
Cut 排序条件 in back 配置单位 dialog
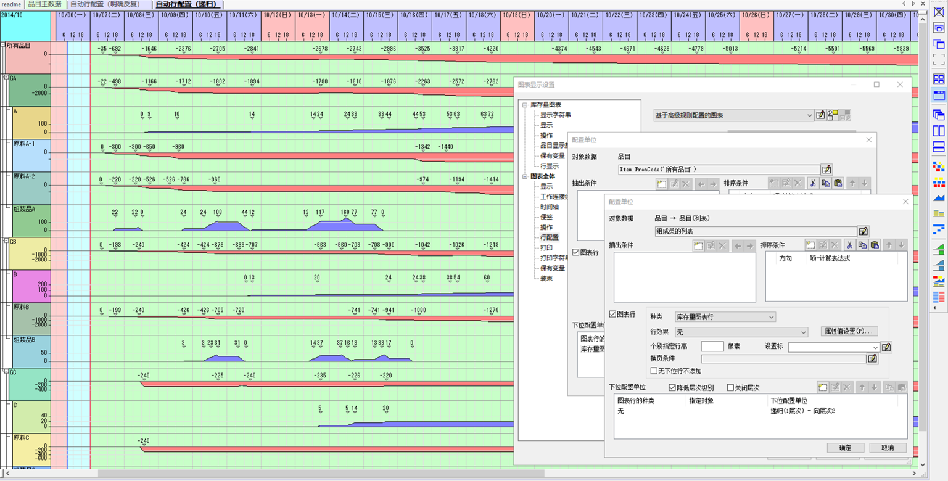pyautogui.click(x=813, y=183)
